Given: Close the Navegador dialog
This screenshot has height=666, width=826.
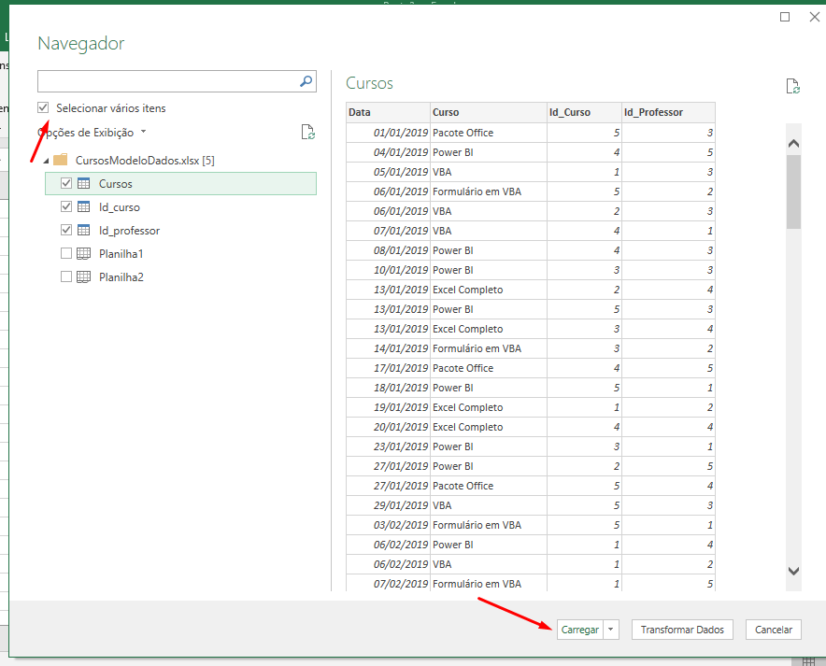Looking at the screenshot, I should click(814, 17).
